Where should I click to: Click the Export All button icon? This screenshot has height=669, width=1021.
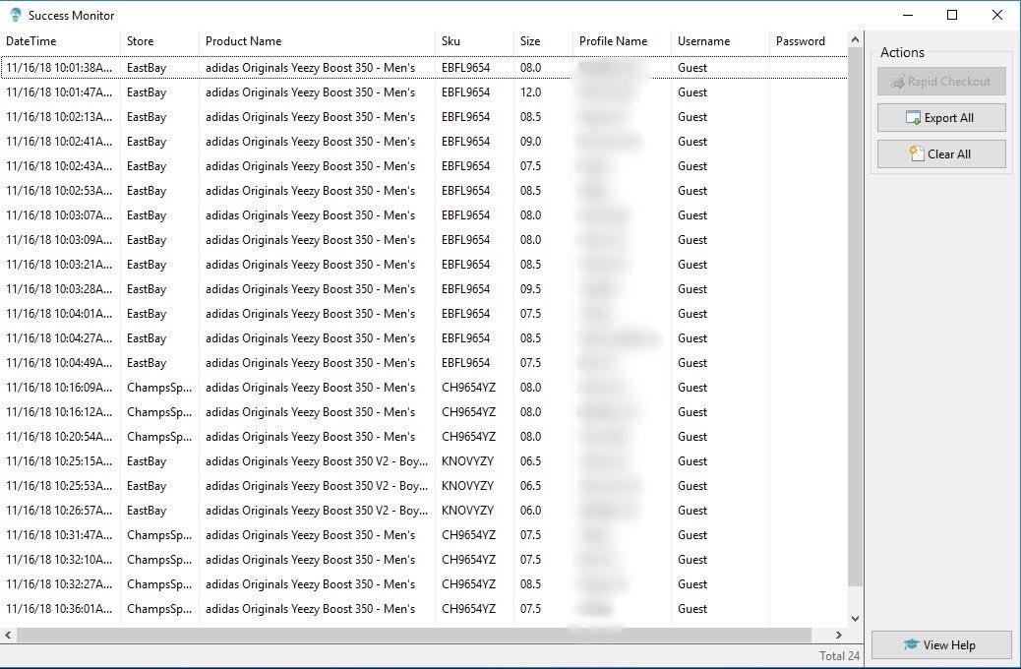[913, 118]
